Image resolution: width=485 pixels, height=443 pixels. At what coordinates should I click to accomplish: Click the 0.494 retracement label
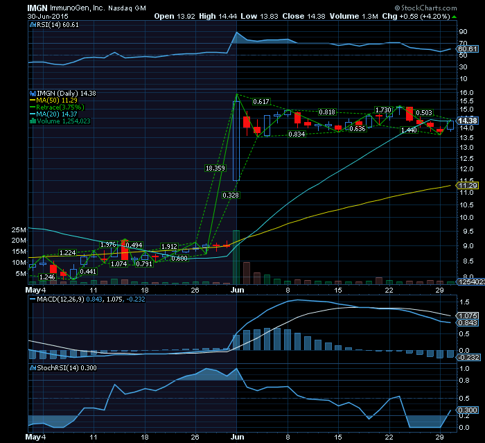134,245
